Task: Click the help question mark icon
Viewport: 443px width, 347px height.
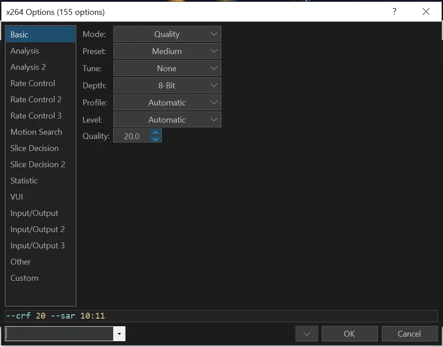Action: pyautogui.click(x=394, y=12)
